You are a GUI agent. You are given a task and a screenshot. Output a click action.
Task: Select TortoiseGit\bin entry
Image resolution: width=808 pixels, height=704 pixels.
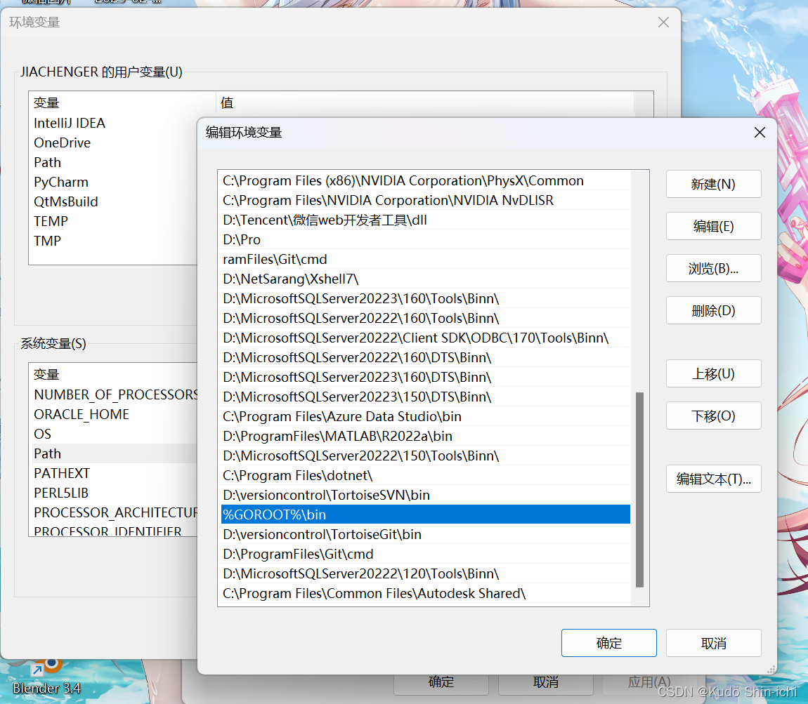426,534
